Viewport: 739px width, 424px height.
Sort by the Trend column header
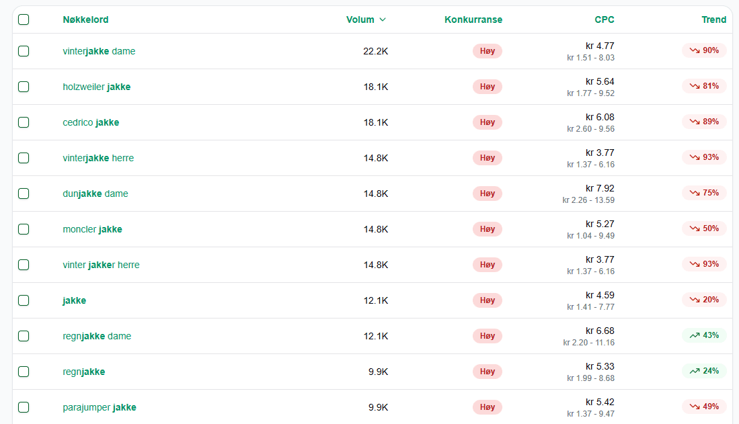(713, 19)
